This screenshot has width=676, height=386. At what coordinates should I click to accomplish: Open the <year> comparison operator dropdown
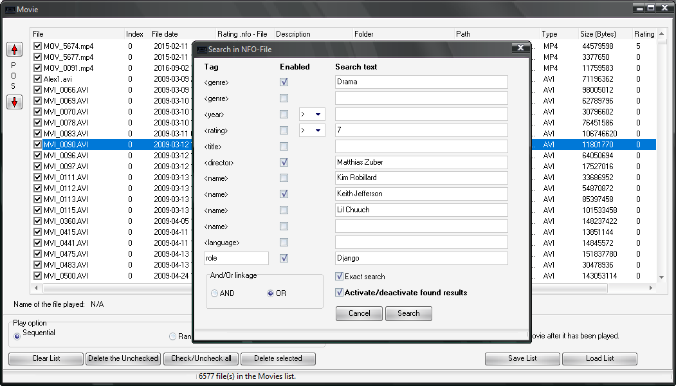[318, 115]
